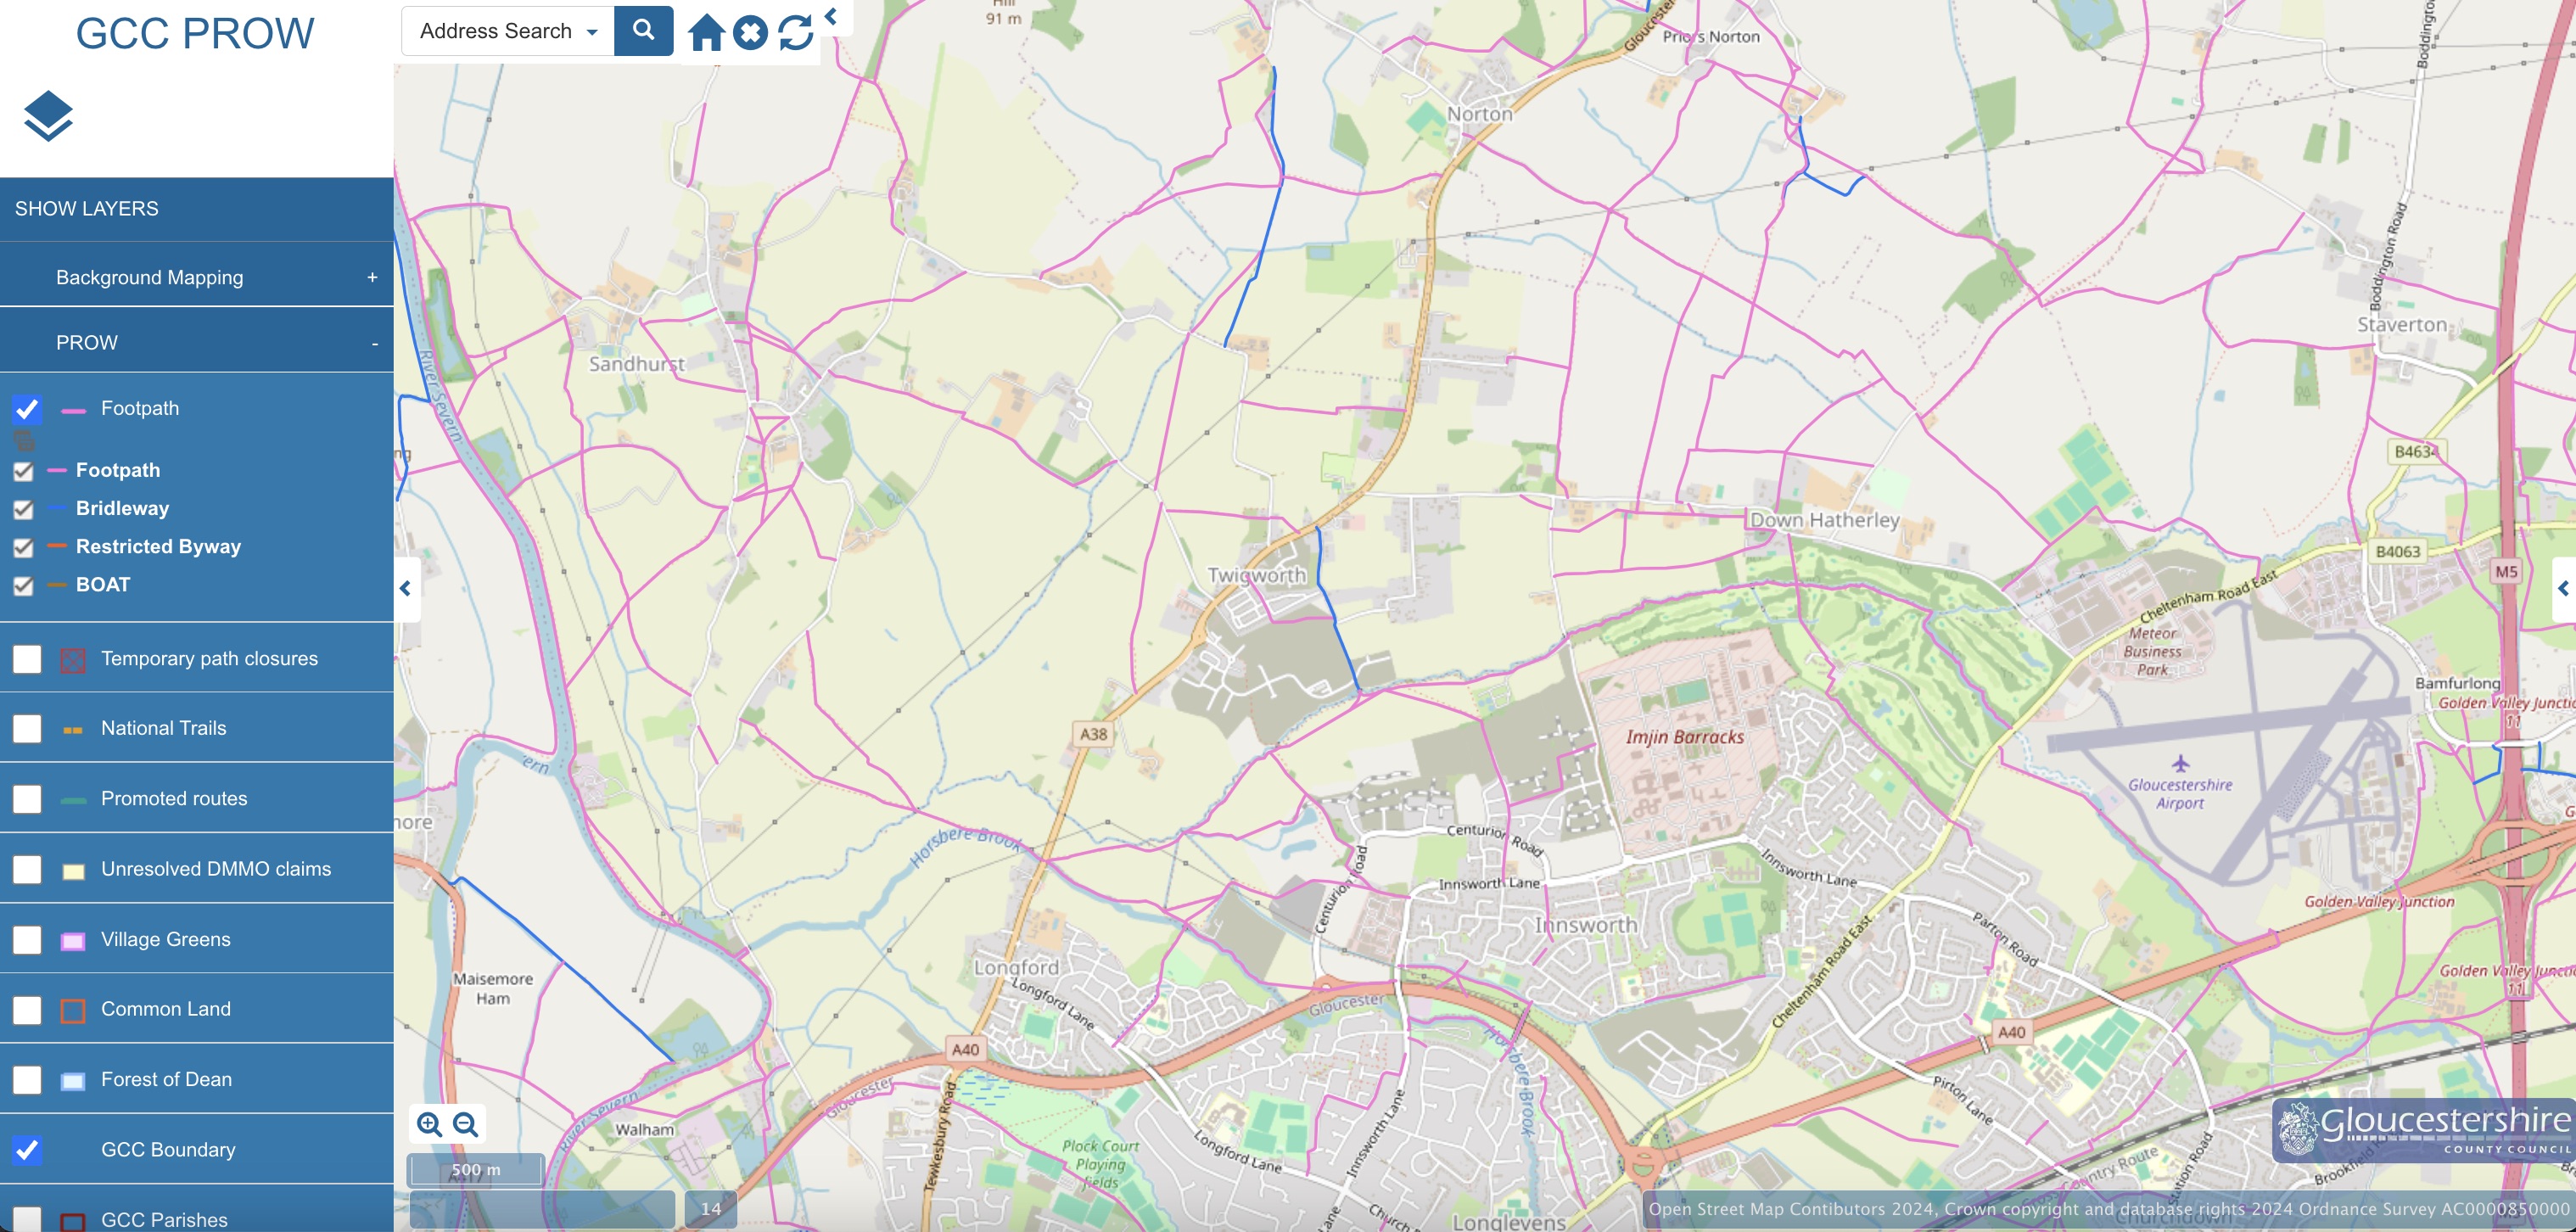Collapse the PROW section
Image resolution: width=2576 pixels, height=1232 pixels.
tap(374, 342)
